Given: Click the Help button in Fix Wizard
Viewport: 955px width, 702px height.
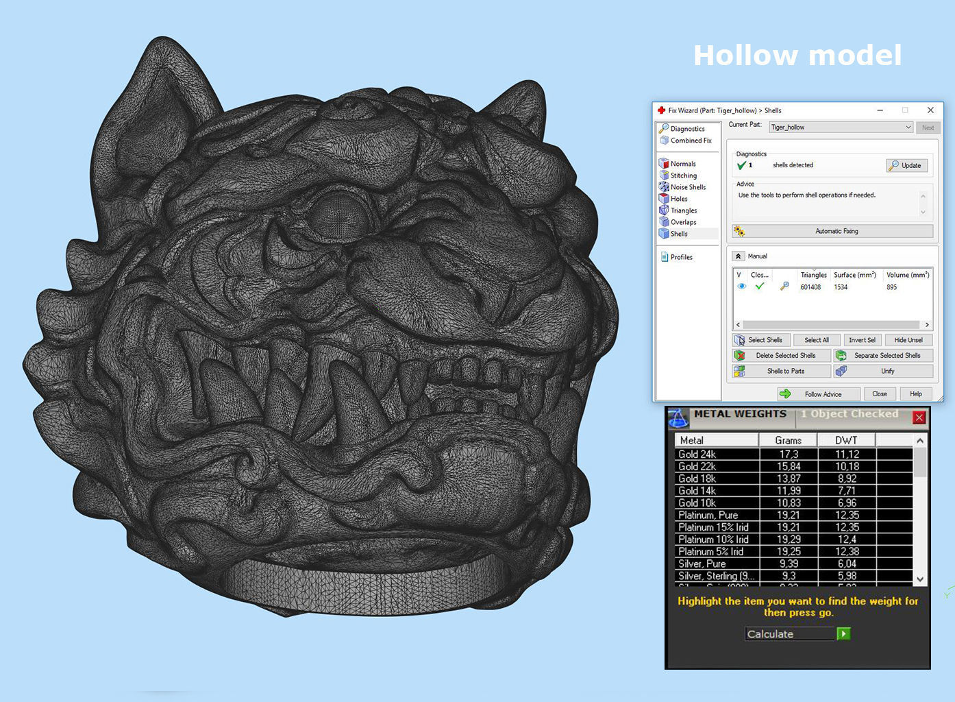Looking at the screenshot, I should tap(916, 394).
